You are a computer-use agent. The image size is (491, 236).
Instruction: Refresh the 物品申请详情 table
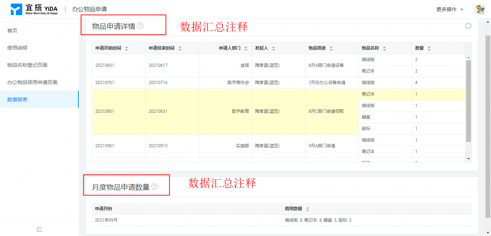pos(468,26)
